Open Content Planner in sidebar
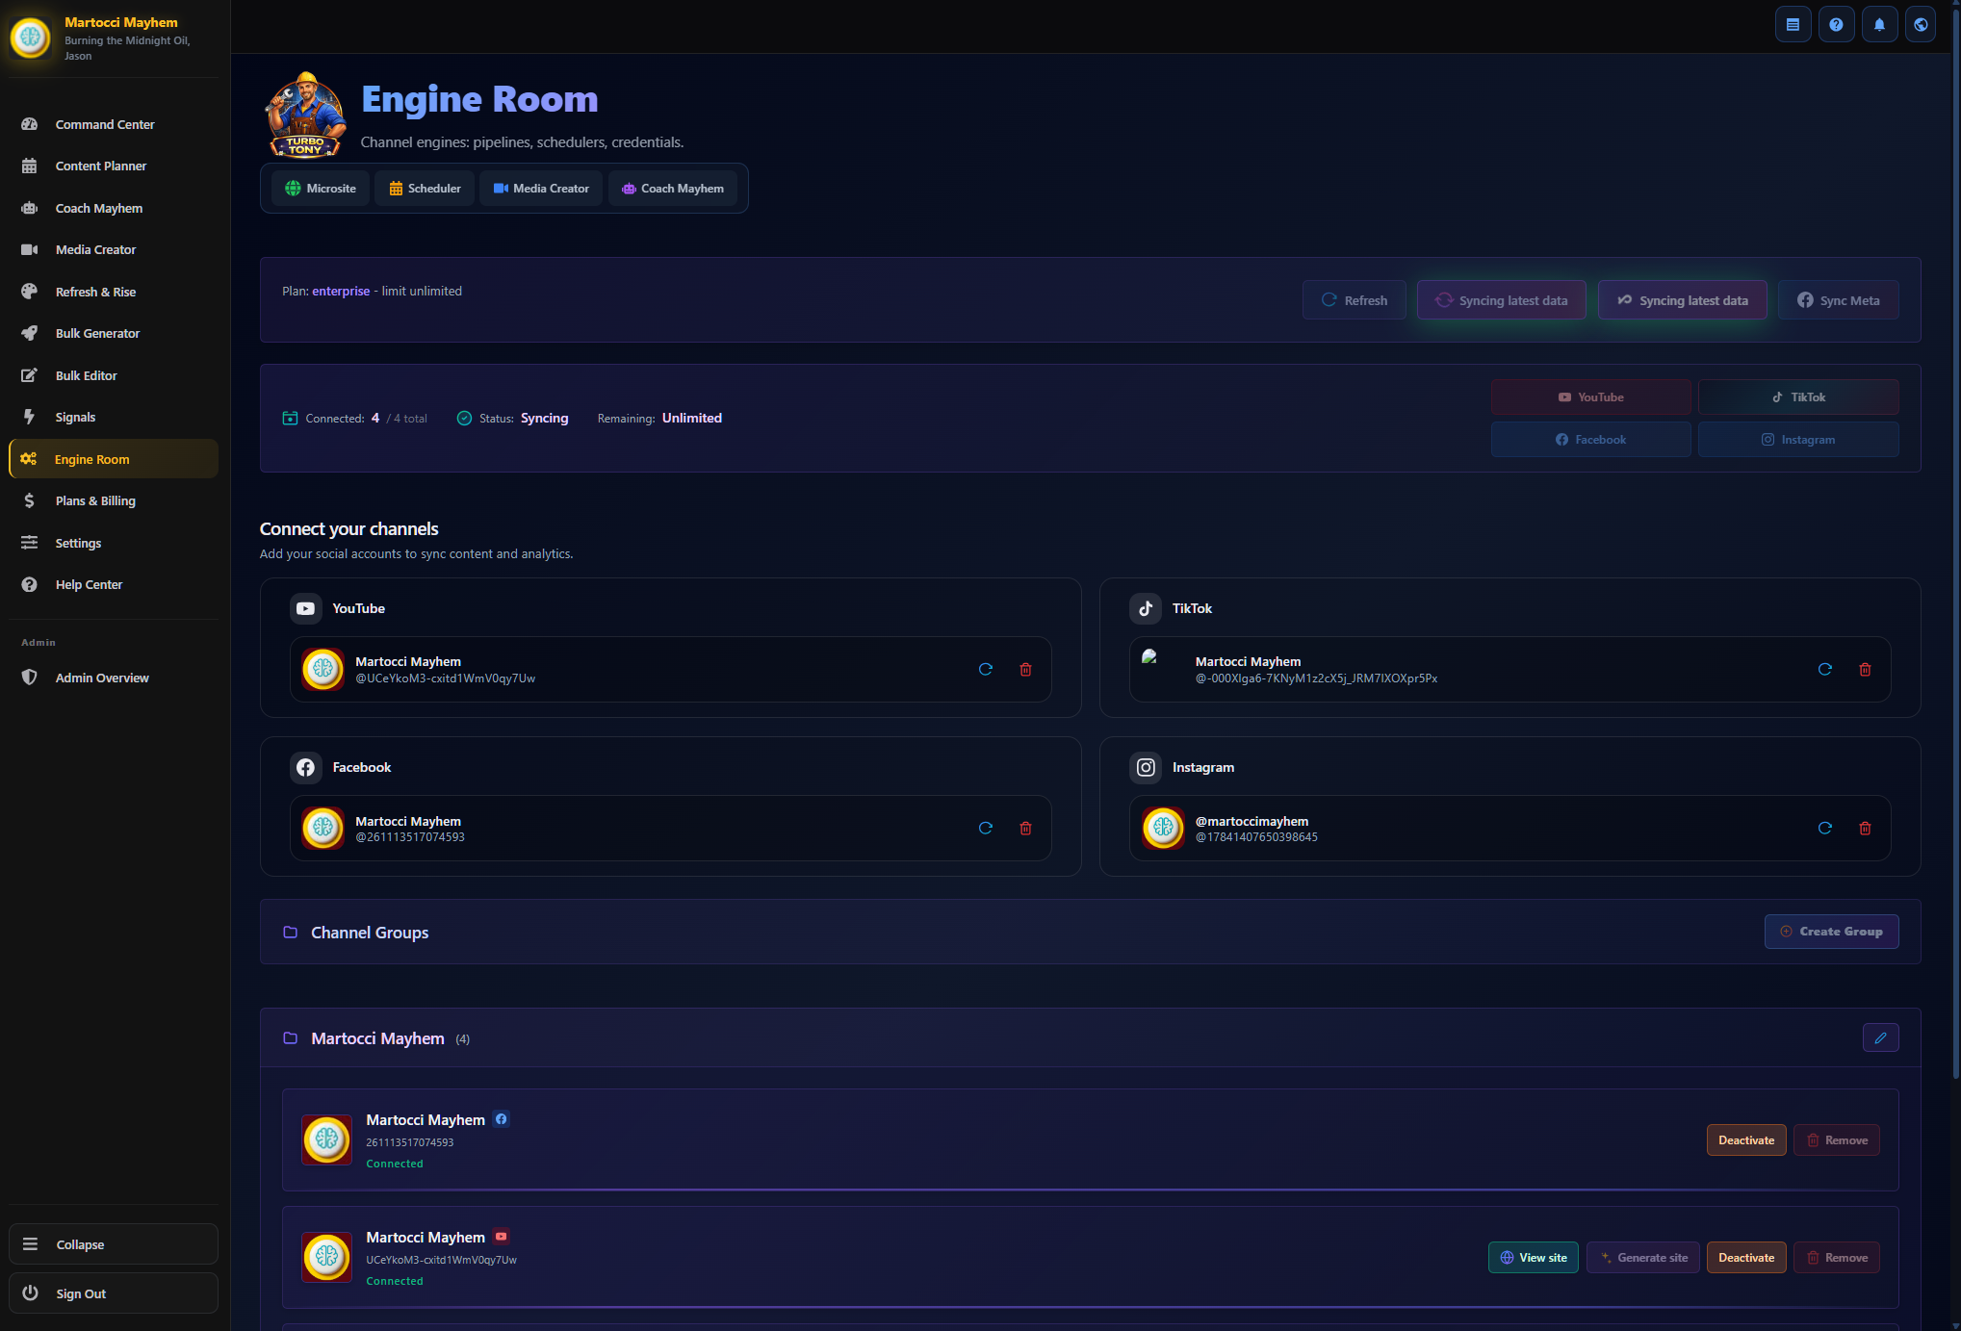The image size is (1961, 1331). [x=100, y=166]
